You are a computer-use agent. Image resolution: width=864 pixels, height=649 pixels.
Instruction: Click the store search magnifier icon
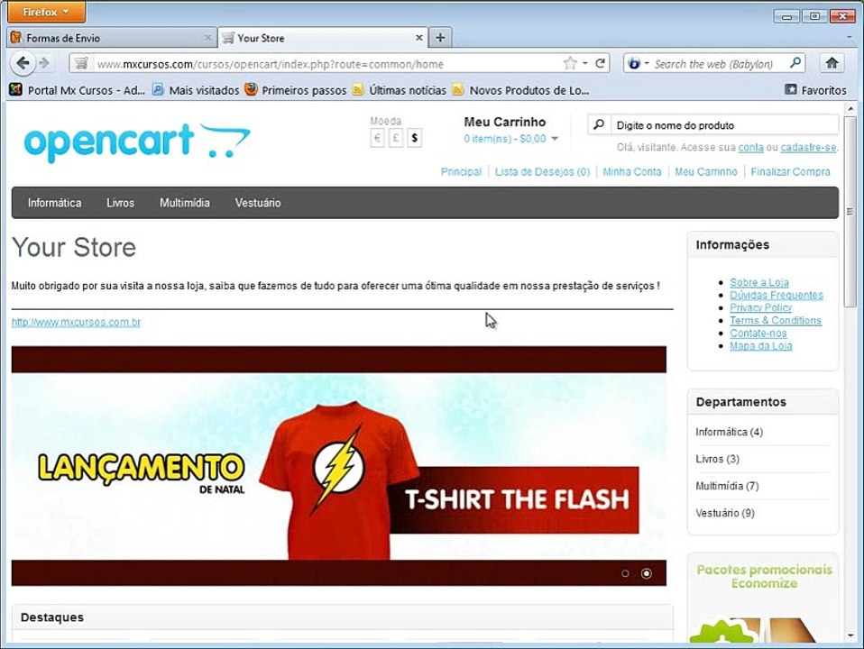pos(599,125)
